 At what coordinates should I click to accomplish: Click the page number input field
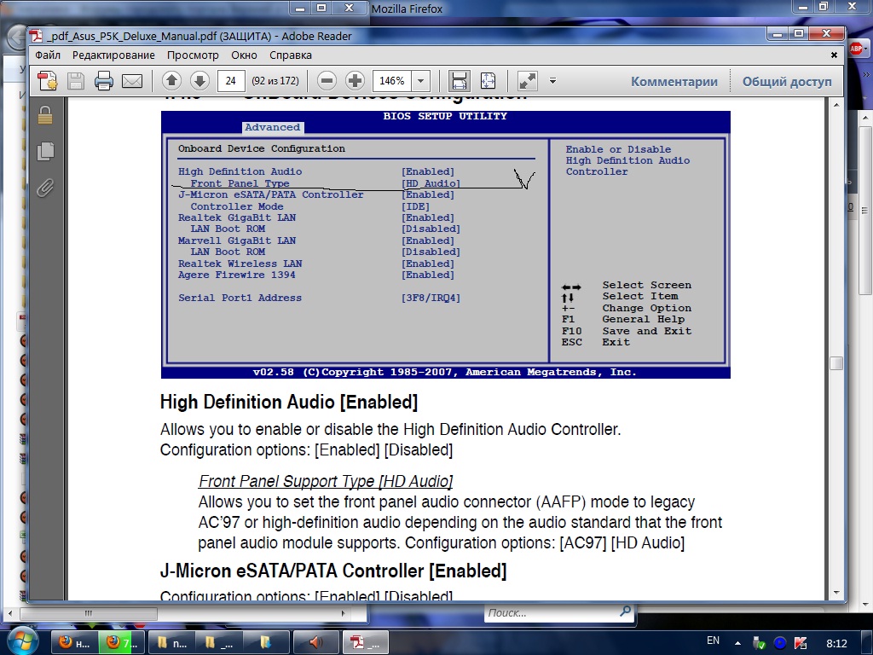tap(230, 81)
